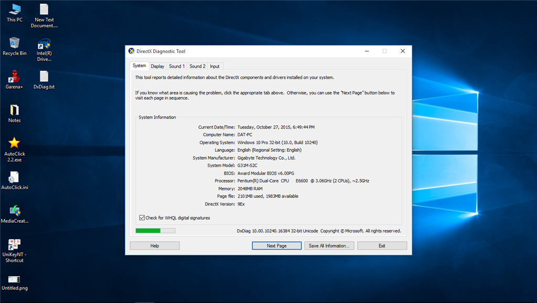Image resolution: width=537 pixels, height=303 pixels.
Task: Click the DirectX Diagnostic Tool title icon
Action: (x=131, y=51)
